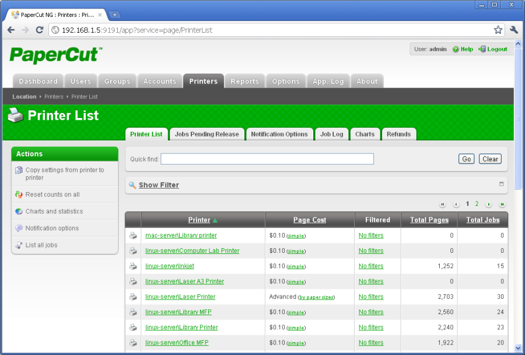Screen dimensions: 525x355
Task: Sort the list by Total Pages
Action: tap(429, 220)
